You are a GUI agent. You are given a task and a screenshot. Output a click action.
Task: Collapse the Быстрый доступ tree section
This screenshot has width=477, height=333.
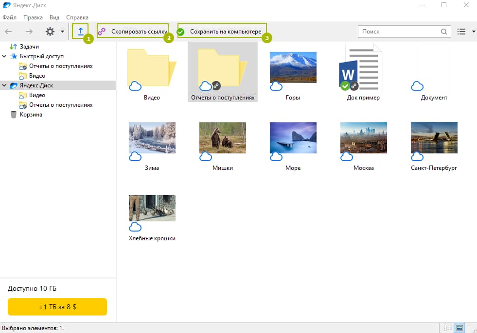click(4, 56)
